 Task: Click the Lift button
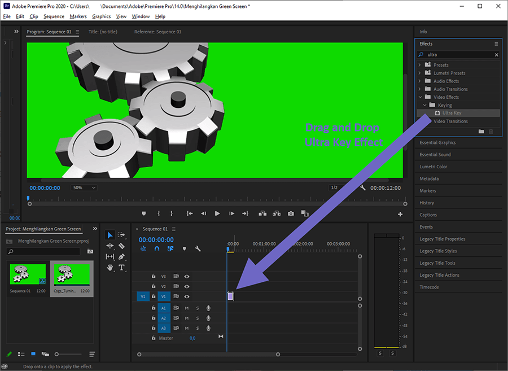(x=262, y=213)
